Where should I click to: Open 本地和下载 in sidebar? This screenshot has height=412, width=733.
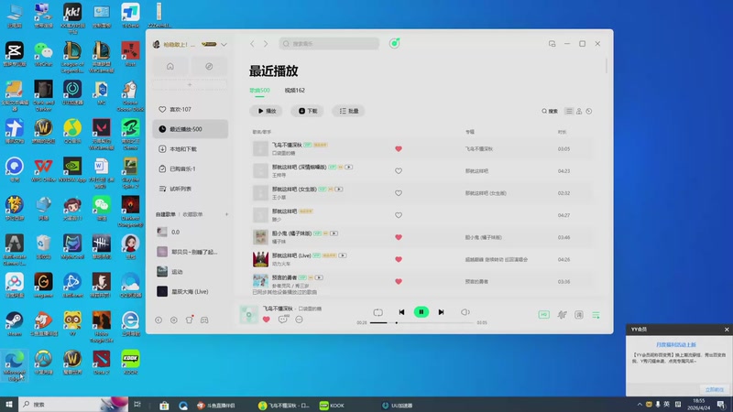[191, 149]
